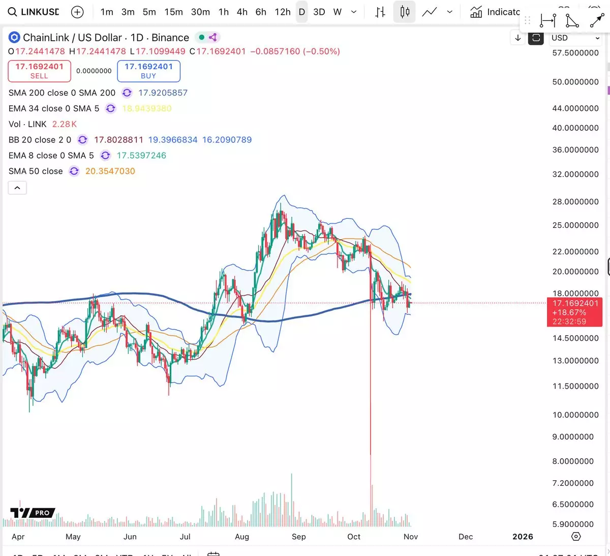Choose the triangle pattern drawing tool
Viewport: 610px width, 556px height.
[572, 21]
